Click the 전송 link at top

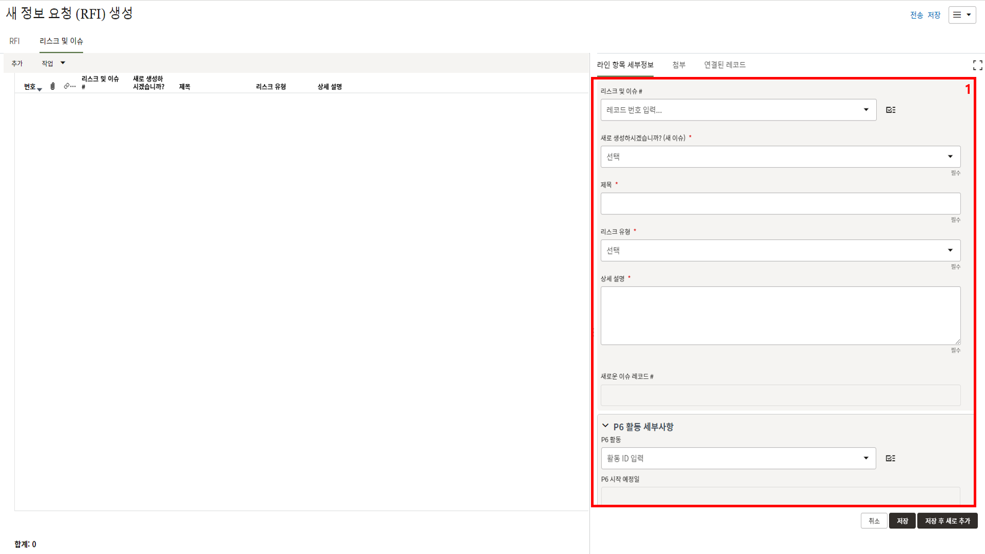[x=916, y=15]
